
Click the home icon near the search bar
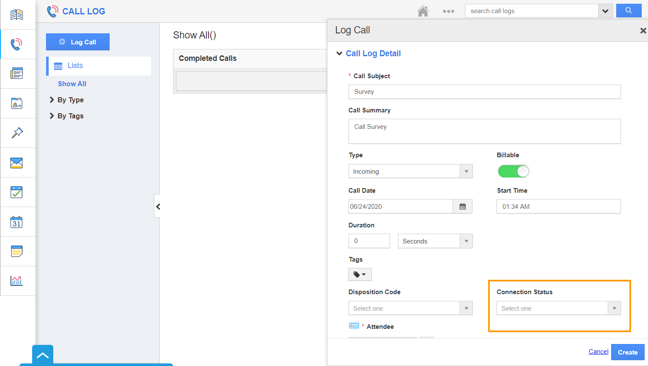pos(423,11)
